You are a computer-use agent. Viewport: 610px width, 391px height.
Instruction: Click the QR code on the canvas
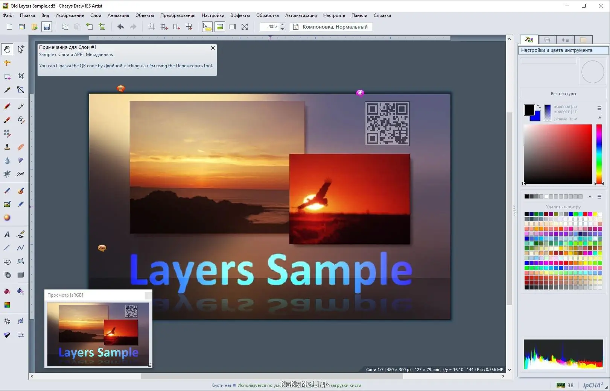[387, 124]
